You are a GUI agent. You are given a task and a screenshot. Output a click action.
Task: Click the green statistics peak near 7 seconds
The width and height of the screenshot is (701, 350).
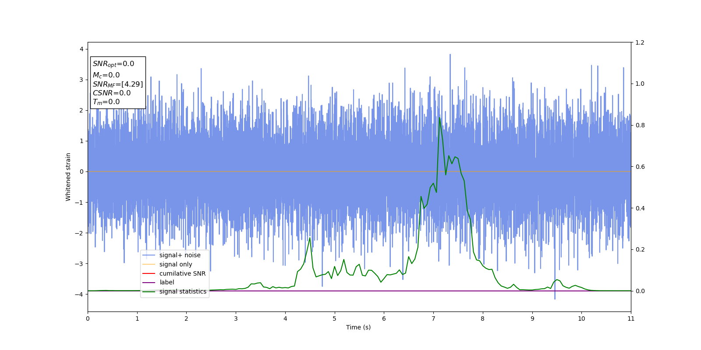click(439, 118)
